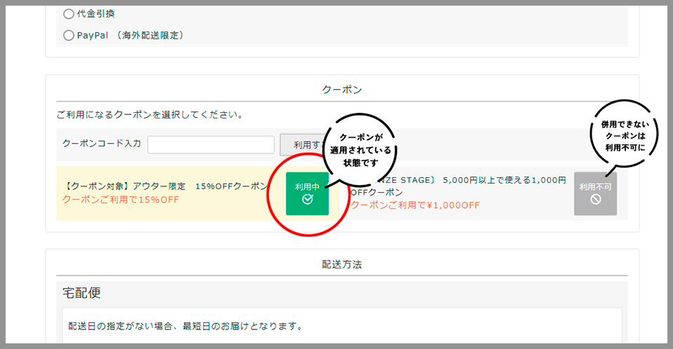The image size is (673, 349).
Task: Click the prohibited circle icon in 利用不可 button
Action: coord(595,200)
